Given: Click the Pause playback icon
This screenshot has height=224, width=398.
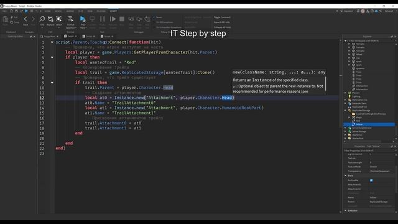Looking at the screenshot, I should (x=102, y=19).
